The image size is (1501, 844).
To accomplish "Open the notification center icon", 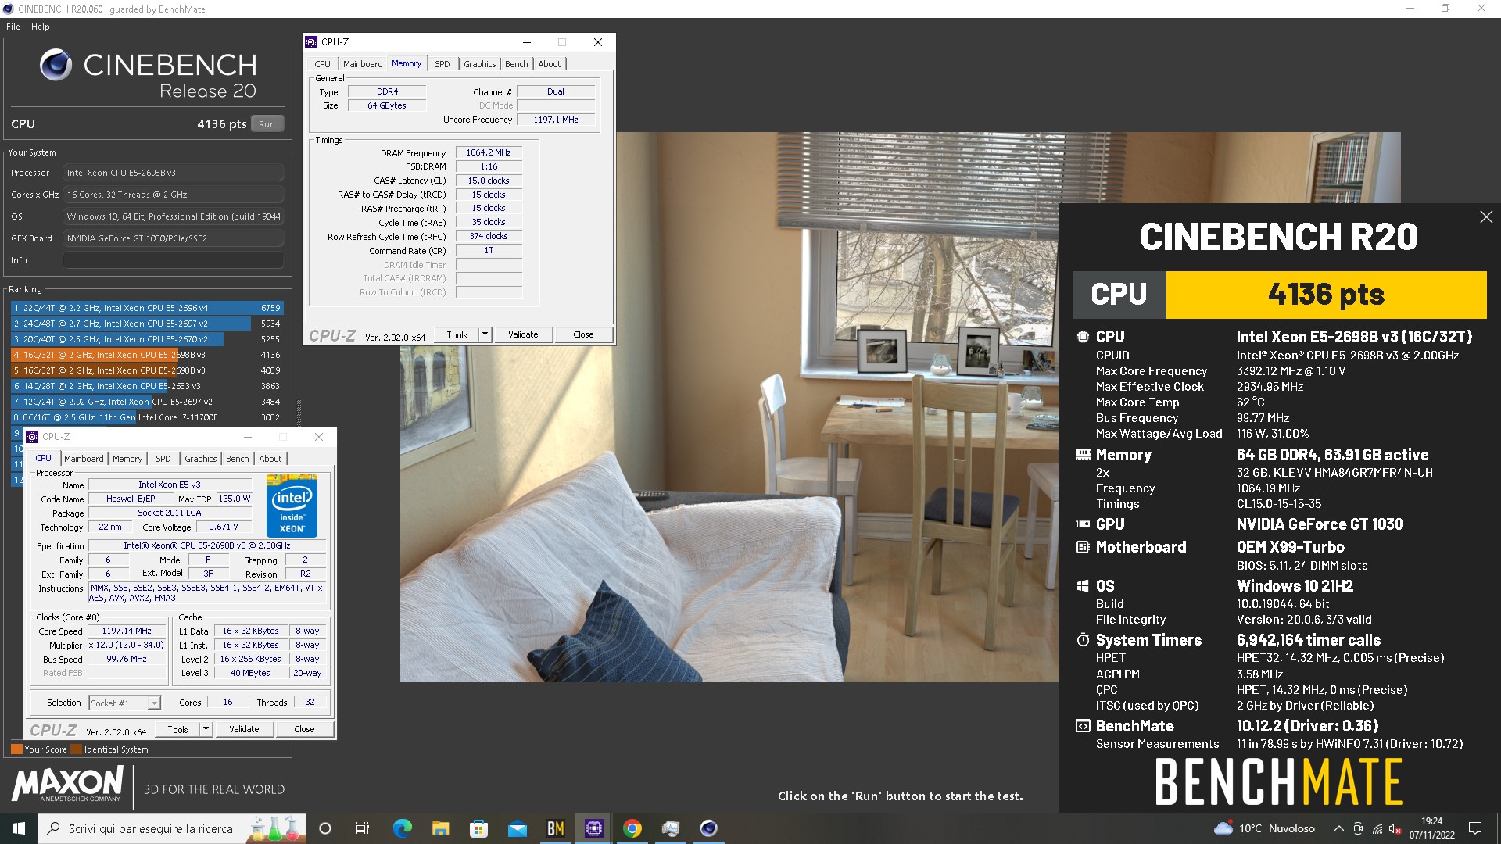I will click(x=1475, y=828).
